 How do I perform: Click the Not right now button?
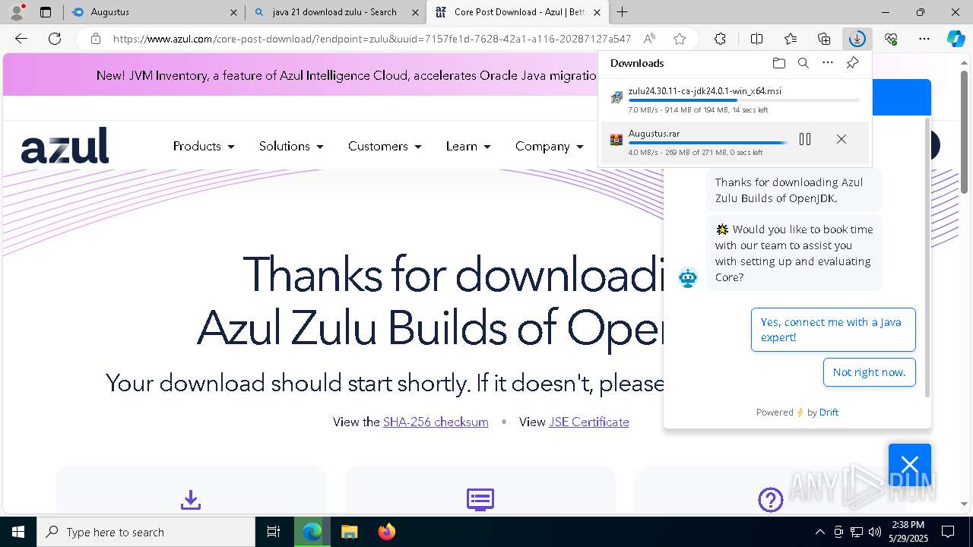click(x=869, y=372)
